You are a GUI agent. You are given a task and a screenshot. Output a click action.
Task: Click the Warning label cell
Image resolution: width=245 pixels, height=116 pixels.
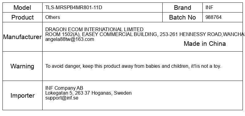[22, 66]
